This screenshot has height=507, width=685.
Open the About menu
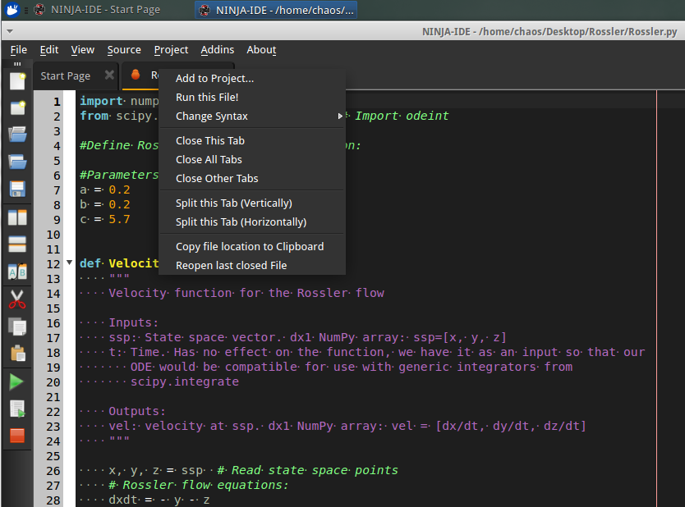tap(261, 50)
